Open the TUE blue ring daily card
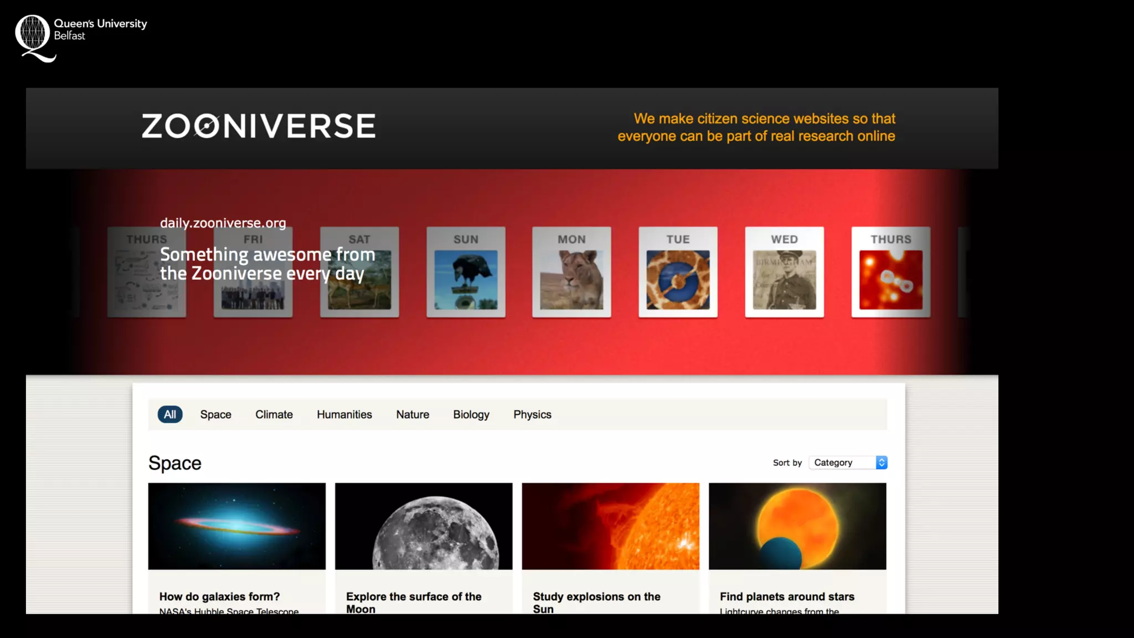Viewport: 1134px width, 638px height. [x=678, y=272]
